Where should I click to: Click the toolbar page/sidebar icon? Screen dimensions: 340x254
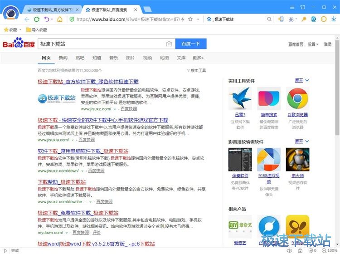[x=281, y=20]
